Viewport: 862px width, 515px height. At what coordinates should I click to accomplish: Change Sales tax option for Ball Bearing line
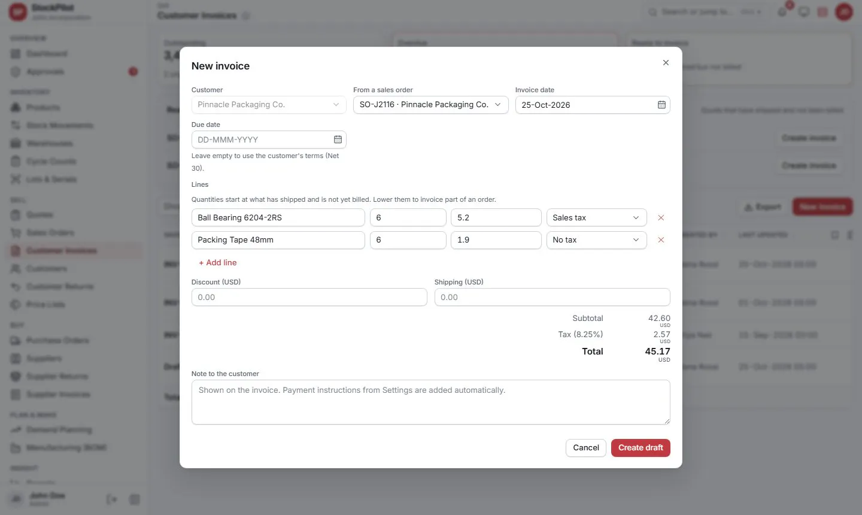pyautogui.click(x=596, y=218)
